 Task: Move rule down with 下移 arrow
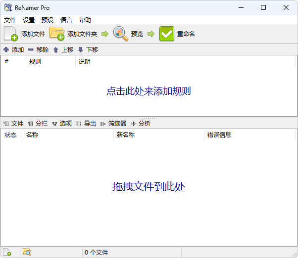81,50
